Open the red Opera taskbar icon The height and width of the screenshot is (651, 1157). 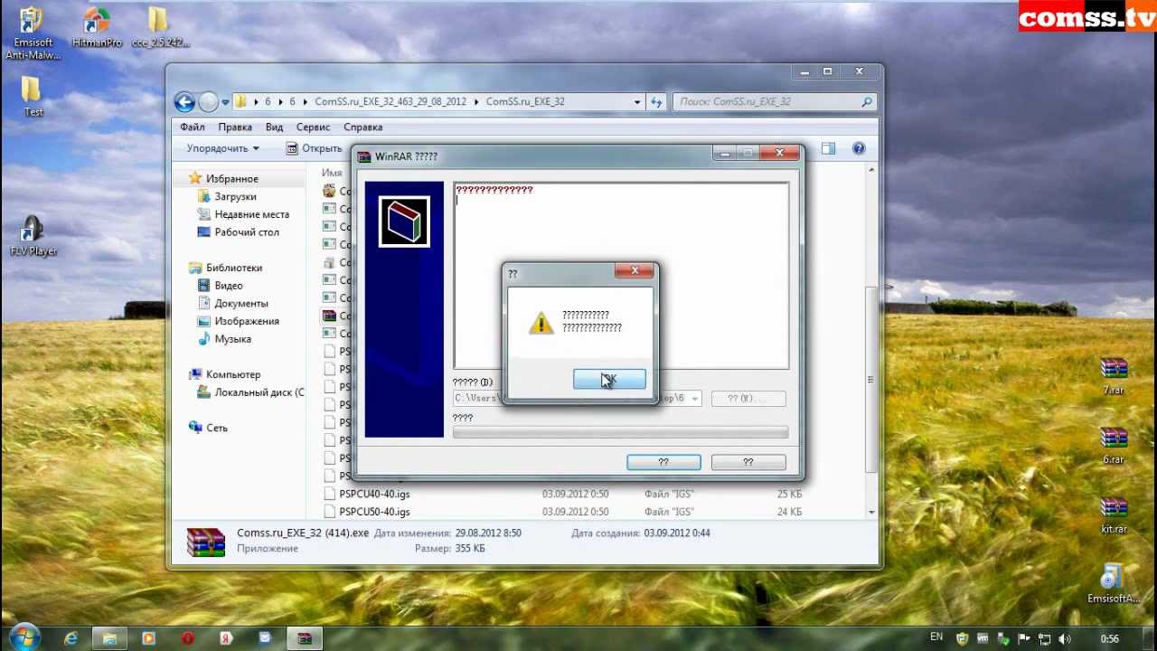coord(188,638)
